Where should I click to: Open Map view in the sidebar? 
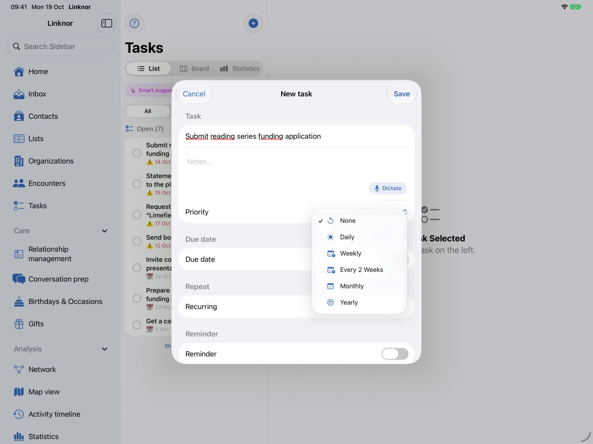coord(60,392)
